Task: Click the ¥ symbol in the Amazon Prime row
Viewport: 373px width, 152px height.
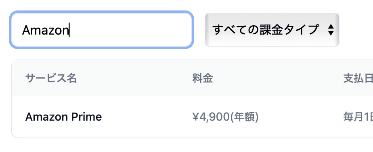Action: point(195,117)
